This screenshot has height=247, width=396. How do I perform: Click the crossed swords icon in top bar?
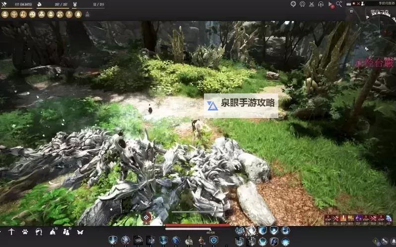click(x=312, y=4)
